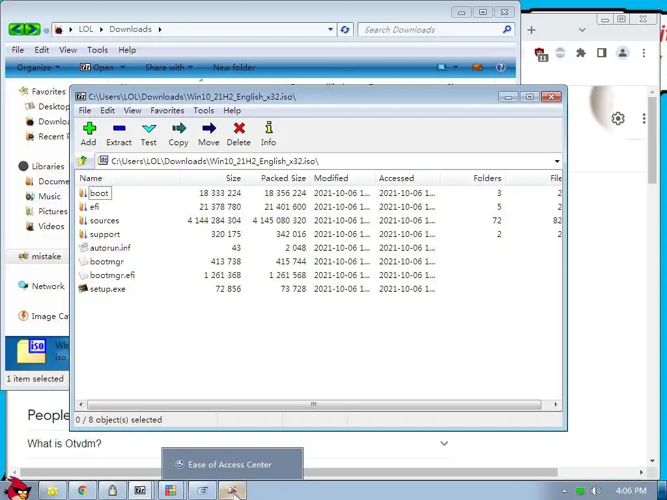The width and height of the screenshot is (667, 500).
Task: Click the Add button in the 7-Zip toolbar
Action: pos(89,134)
